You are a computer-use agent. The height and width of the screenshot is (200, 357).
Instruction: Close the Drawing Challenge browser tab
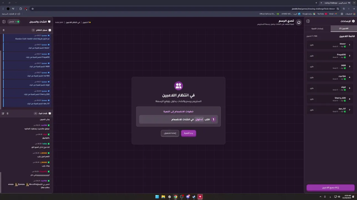point(321,3)
